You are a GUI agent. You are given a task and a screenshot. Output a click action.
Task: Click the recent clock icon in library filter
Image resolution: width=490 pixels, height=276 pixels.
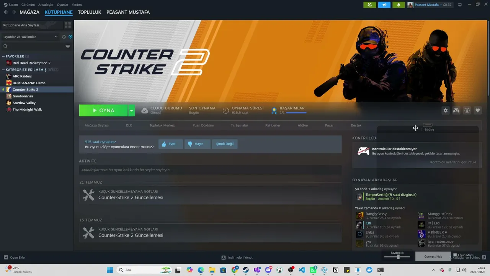[64, 37]
